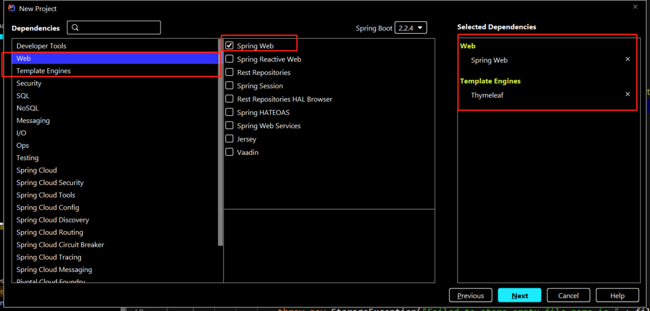Uncheck the Spring Web checkbox
Screen dimensions: 650x311
click(230, 46)
